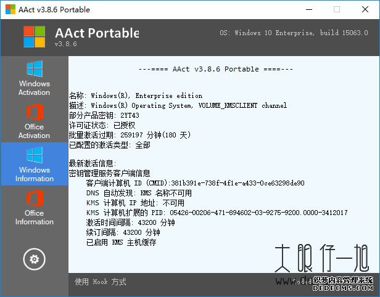Click the '已启用 KMS 主机缓存' line
The height and width of the screenshot is (297, 380).
point(121,242)
